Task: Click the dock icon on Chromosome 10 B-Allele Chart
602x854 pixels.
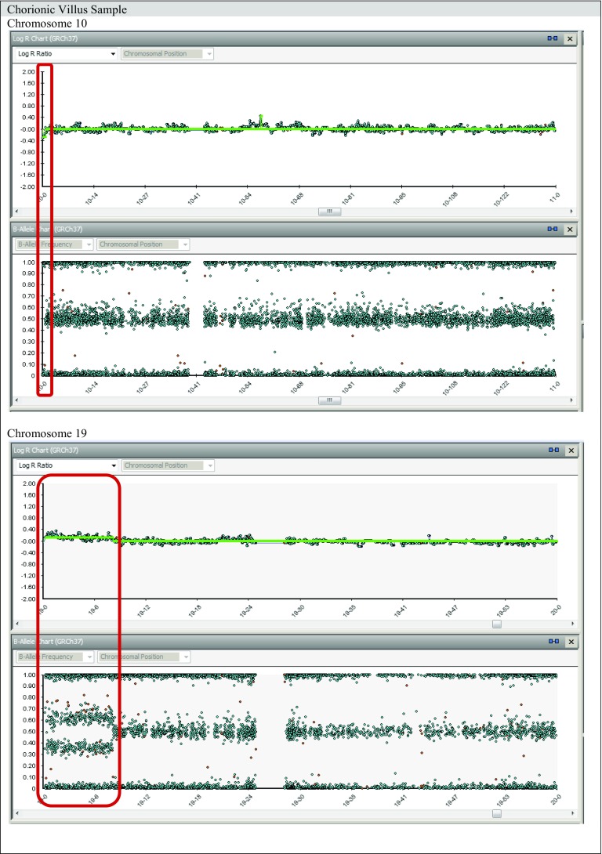Action: [x=553, y=229]
